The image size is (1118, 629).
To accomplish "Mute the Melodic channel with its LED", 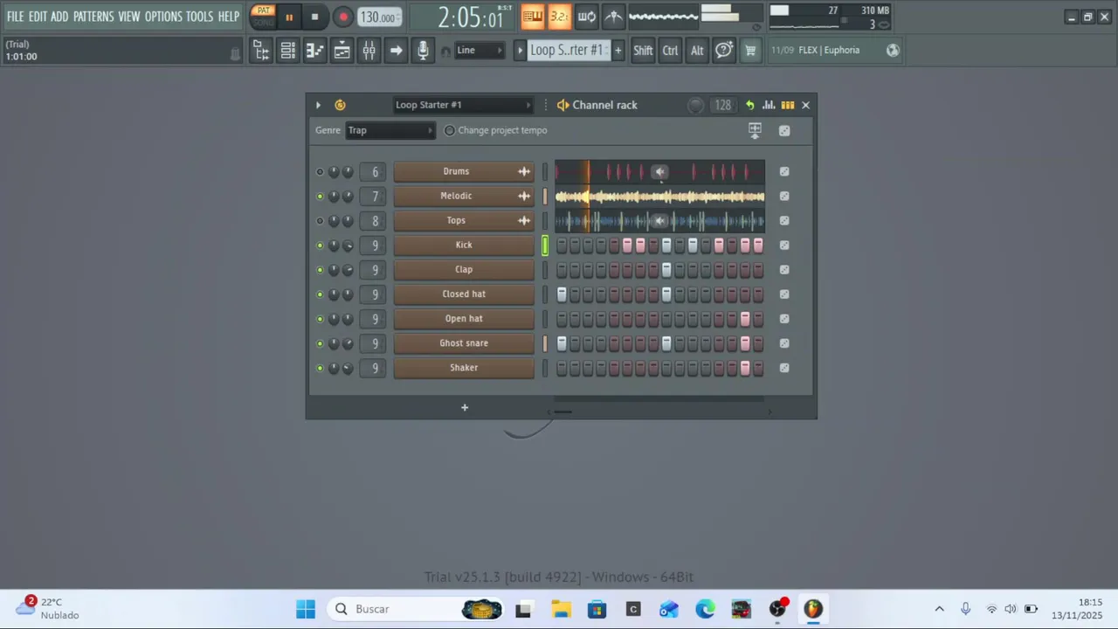I will [320, 197].
